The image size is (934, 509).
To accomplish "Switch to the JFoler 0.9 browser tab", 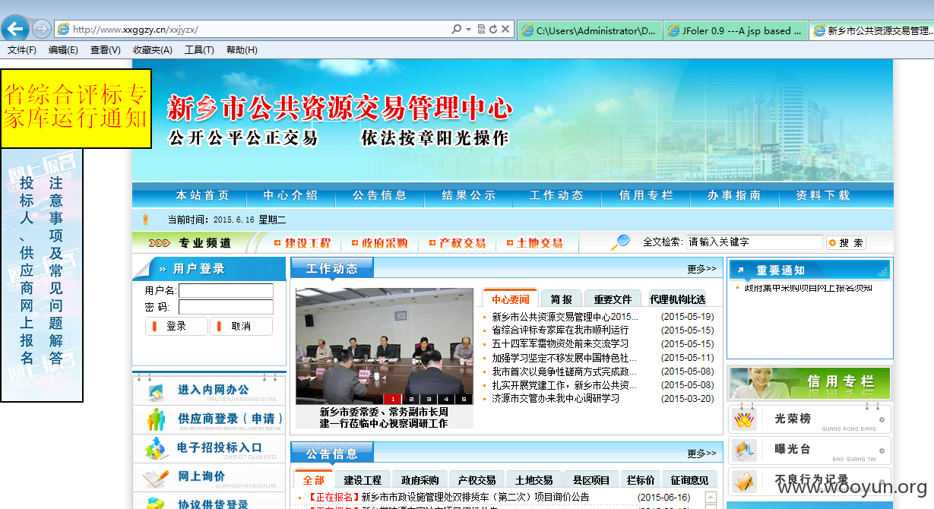I will pos(736,31).
